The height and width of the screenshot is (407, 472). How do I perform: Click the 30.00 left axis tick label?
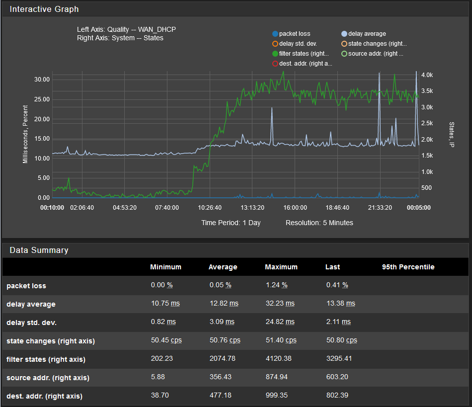click(42, 80)
